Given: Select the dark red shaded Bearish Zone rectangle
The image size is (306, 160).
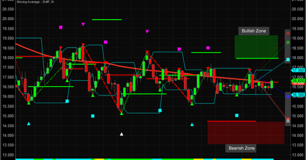Looking at the screenshot, I should (x=246, y=133).
